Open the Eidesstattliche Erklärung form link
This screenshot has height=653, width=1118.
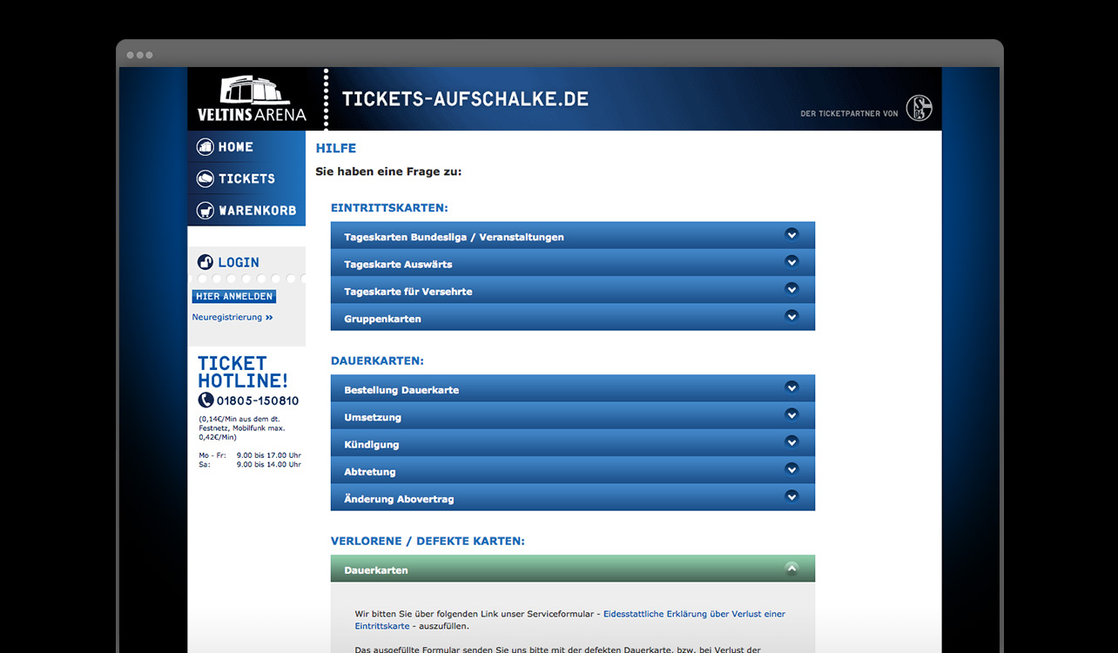[x=570, y=620]
